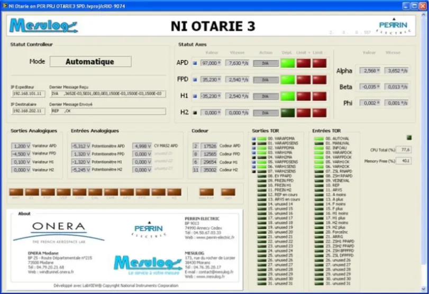The height and width of the screenshot is (294, 429).
Task: Open the www.mesulog.fr web link
Action: tap(211, 277)
